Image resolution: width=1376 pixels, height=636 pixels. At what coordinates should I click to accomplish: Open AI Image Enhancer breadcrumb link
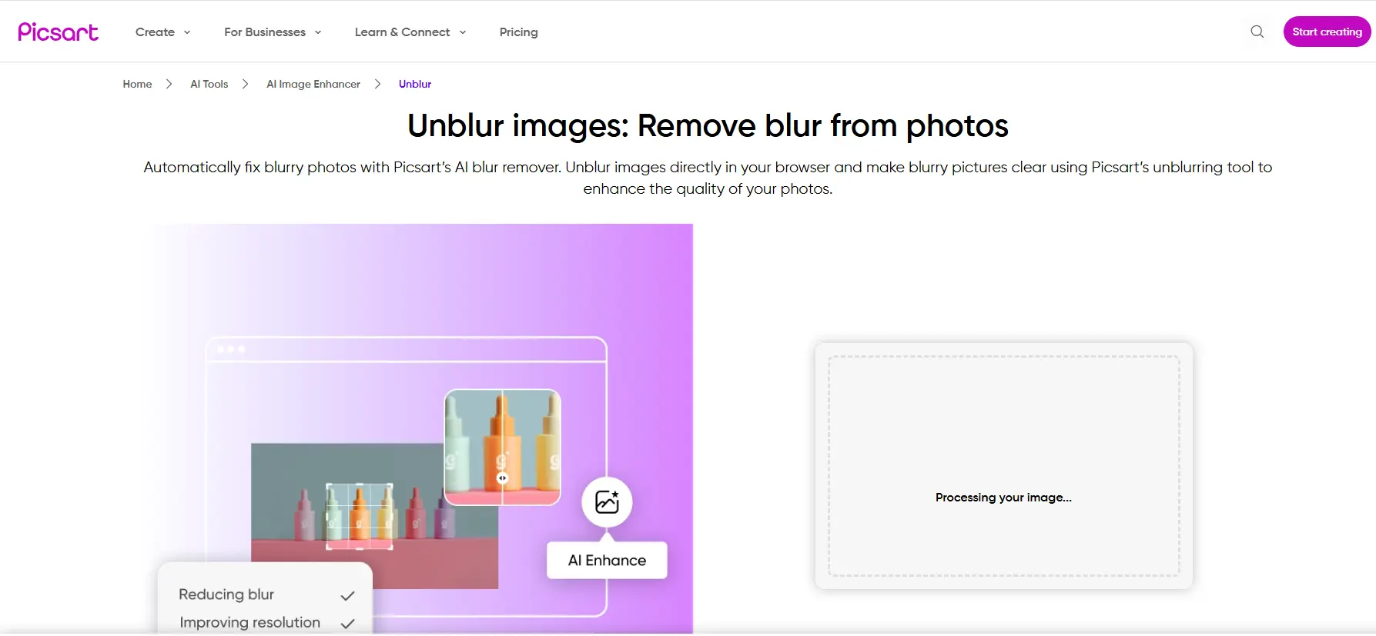tap(313, 84)
